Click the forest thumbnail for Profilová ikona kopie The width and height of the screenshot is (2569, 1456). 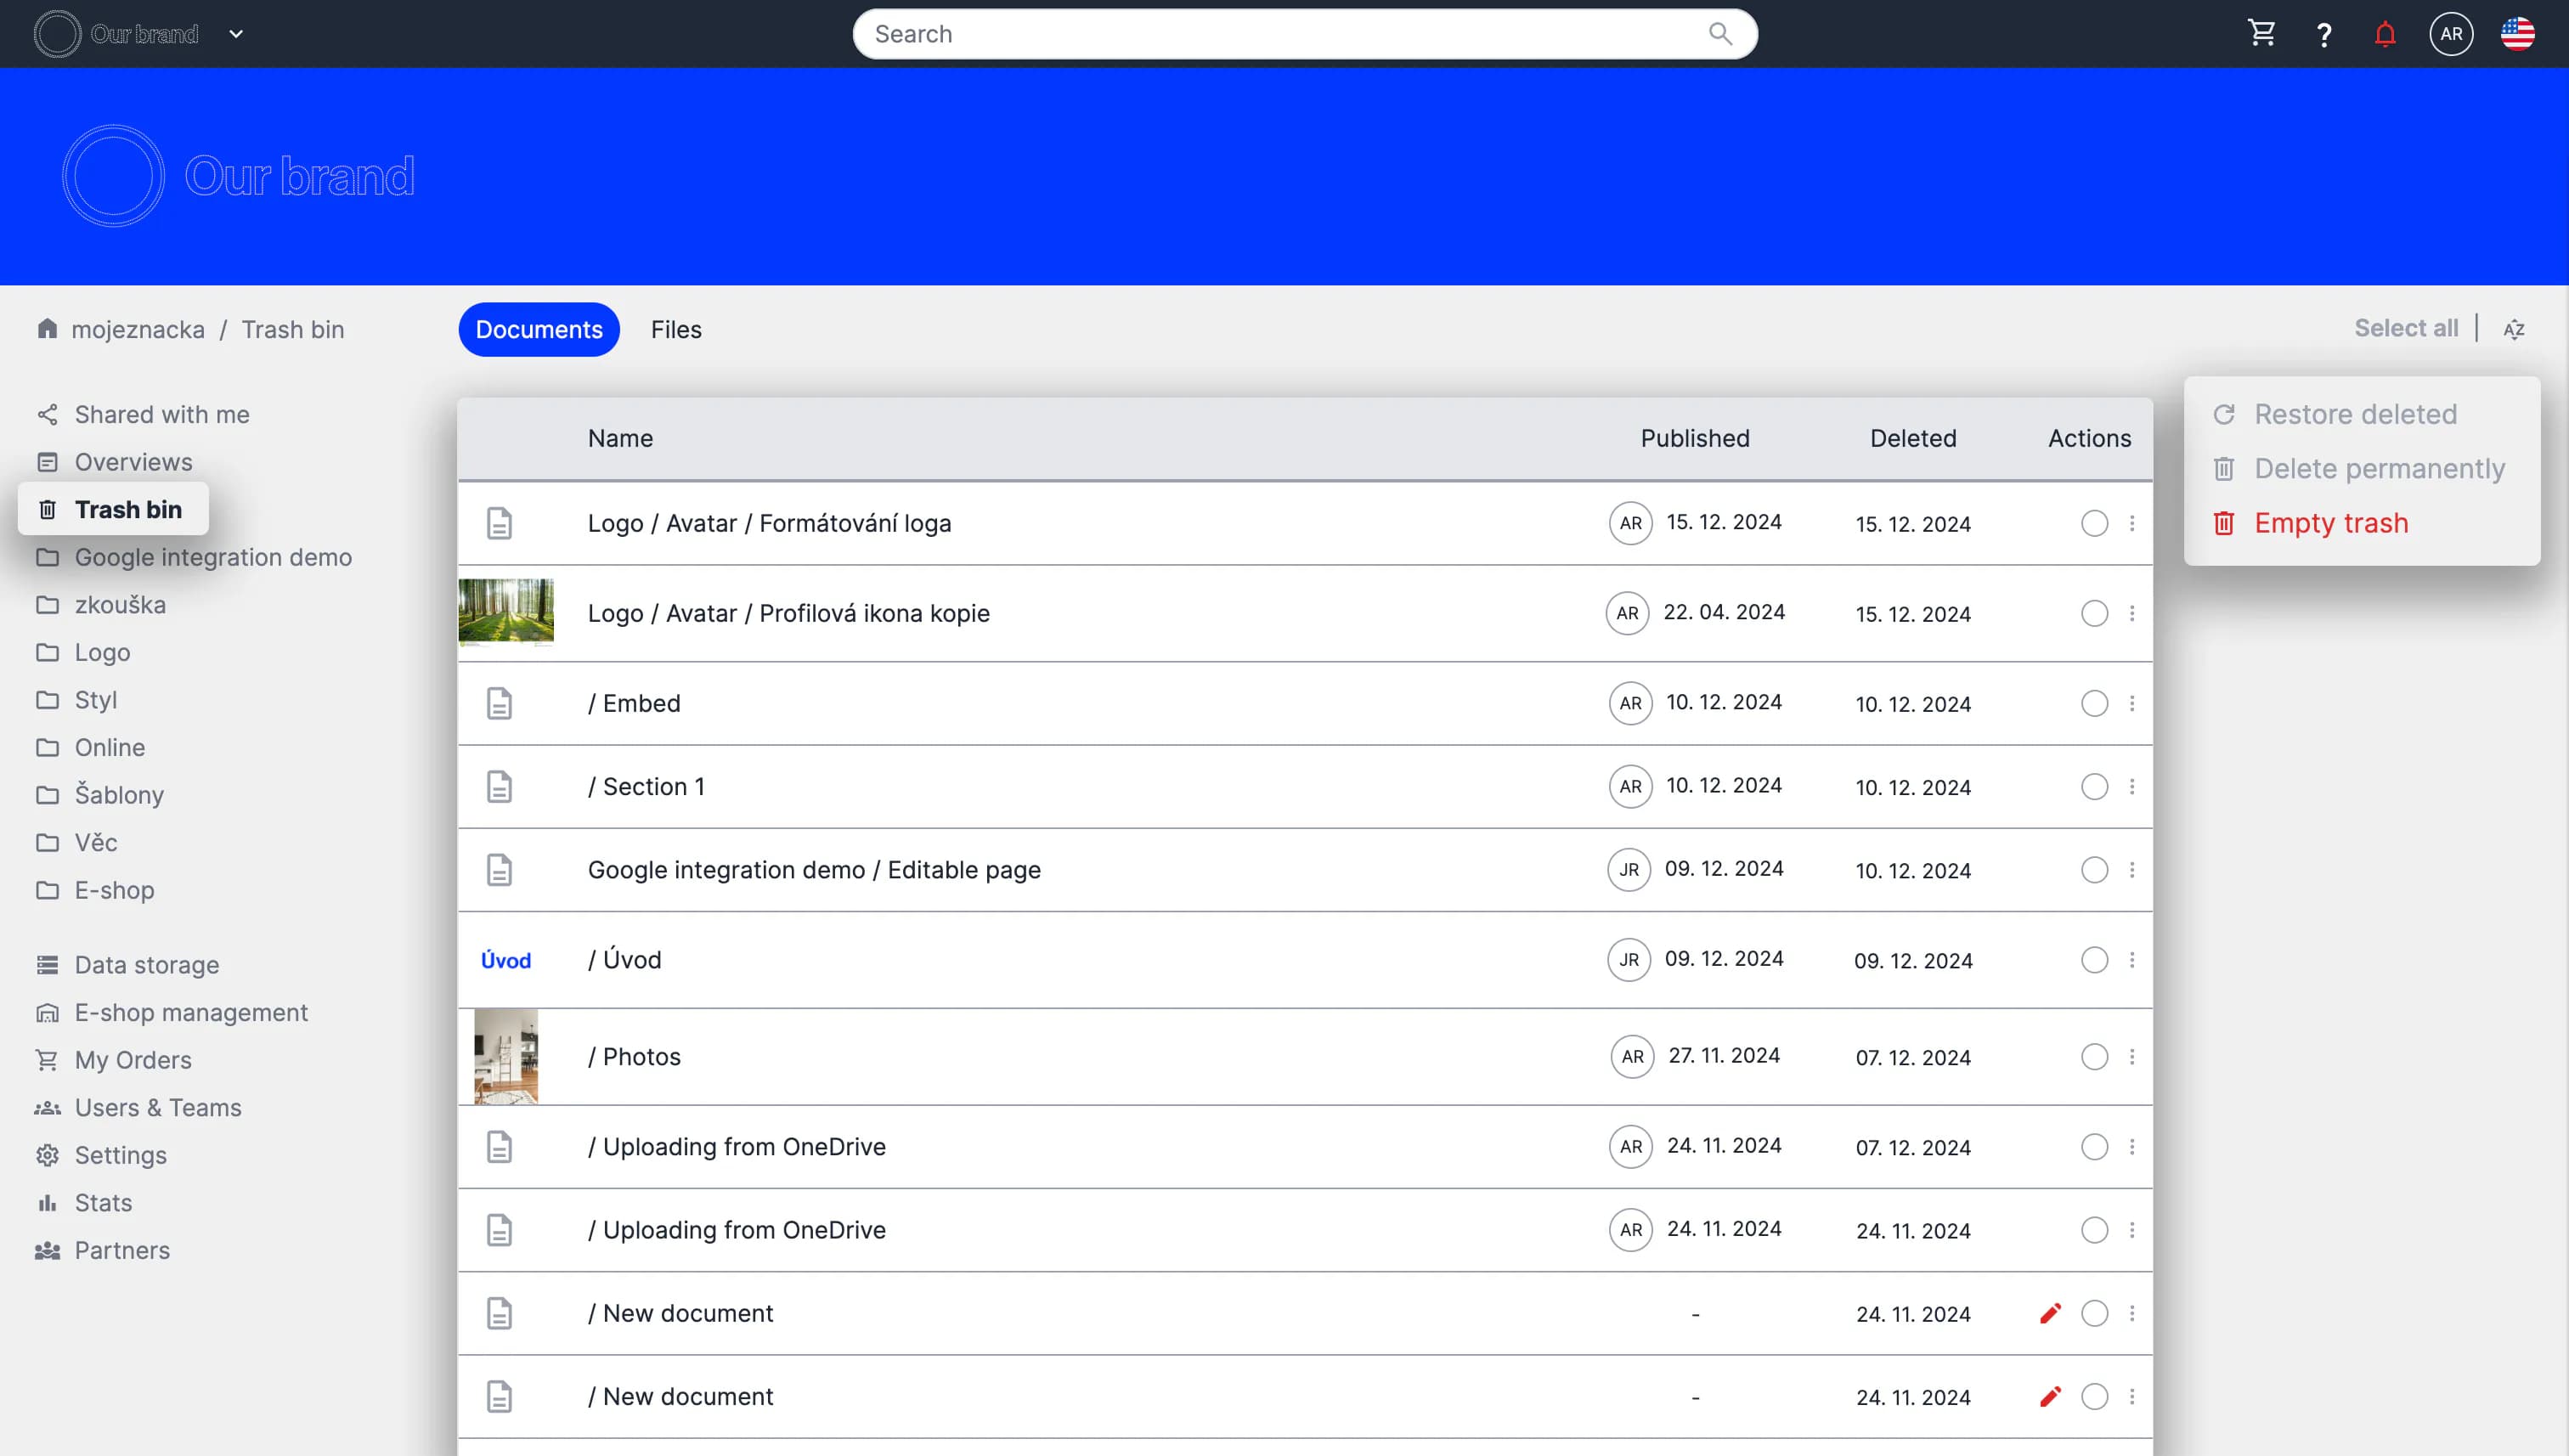point(506,612)
